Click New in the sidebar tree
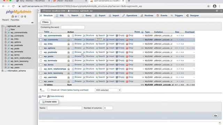Screen dimensions: 223x125 pos(13,30)
